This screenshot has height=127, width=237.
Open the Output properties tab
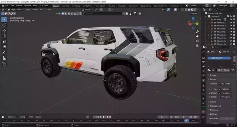tap(203, 62)
